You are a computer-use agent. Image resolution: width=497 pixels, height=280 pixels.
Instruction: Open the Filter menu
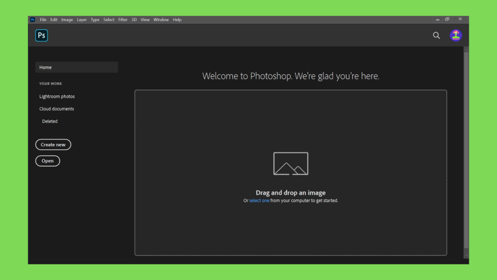pyautogui.click(x=123, y=19)
